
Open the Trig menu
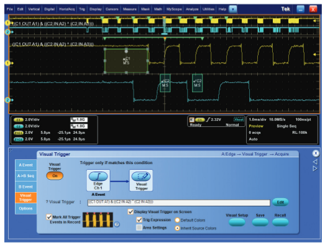click(x=82, y=9)
